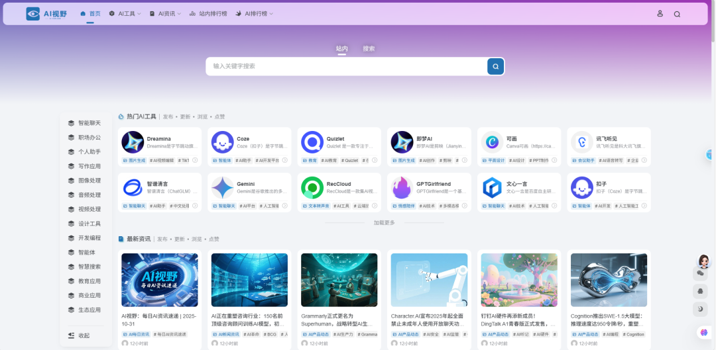Open the Quizlet tool icon

pos(312,142)
